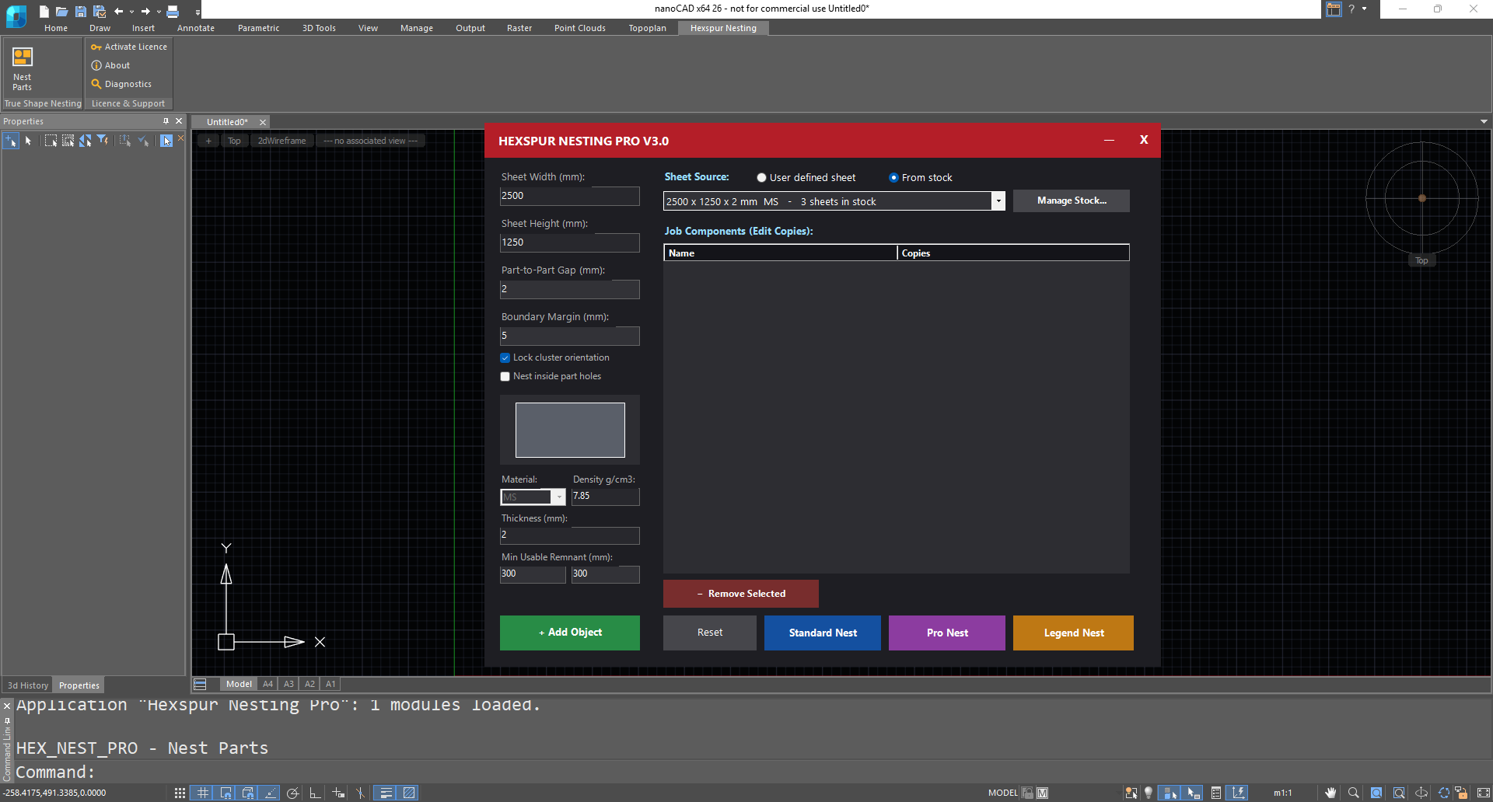The image size is (1493, 802).
Task: Open Activate Licence from the ribbon
Action: [129, 47]
